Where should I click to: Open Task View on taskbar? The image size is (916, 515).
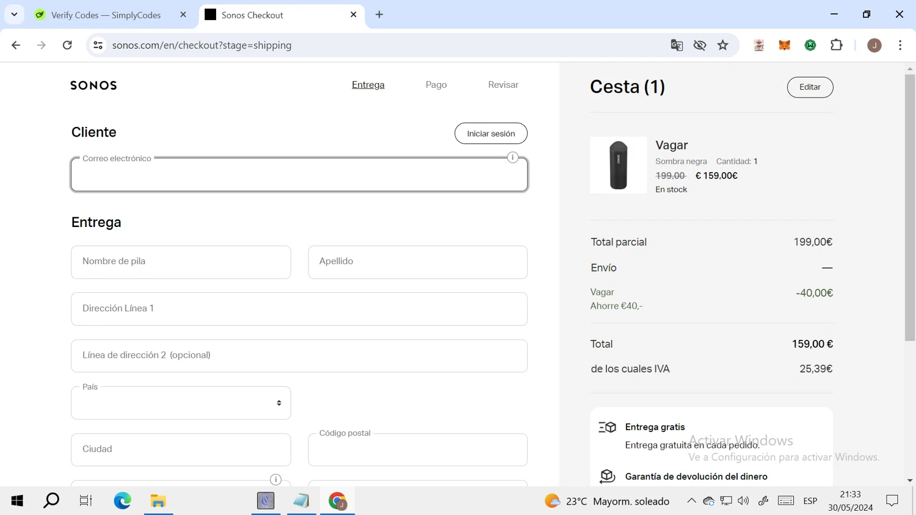(86, 501)
